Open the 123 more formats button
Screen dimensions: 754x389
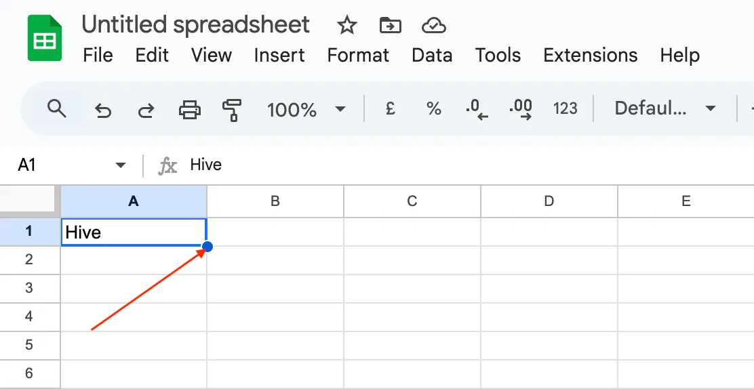pos(565,108)
